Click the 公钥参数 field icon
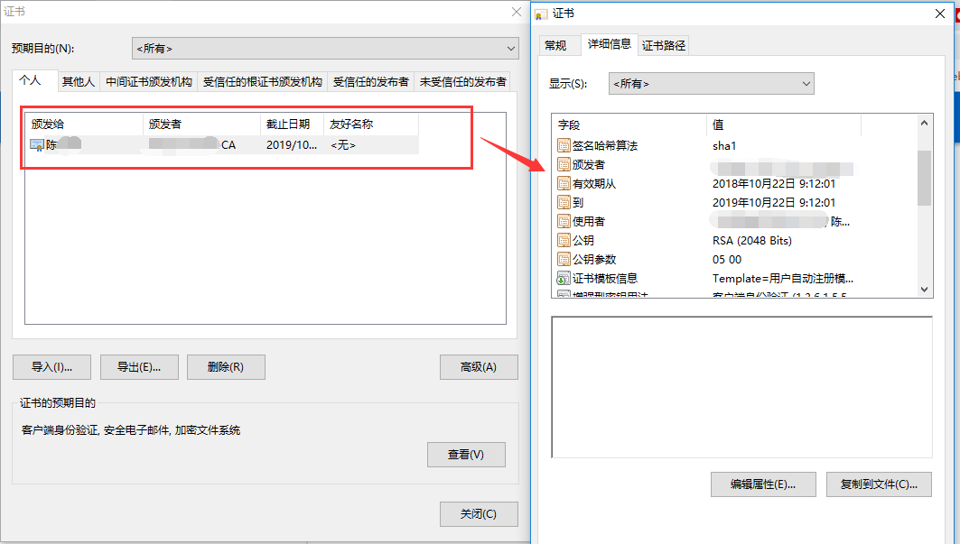 tap(564, 259)
